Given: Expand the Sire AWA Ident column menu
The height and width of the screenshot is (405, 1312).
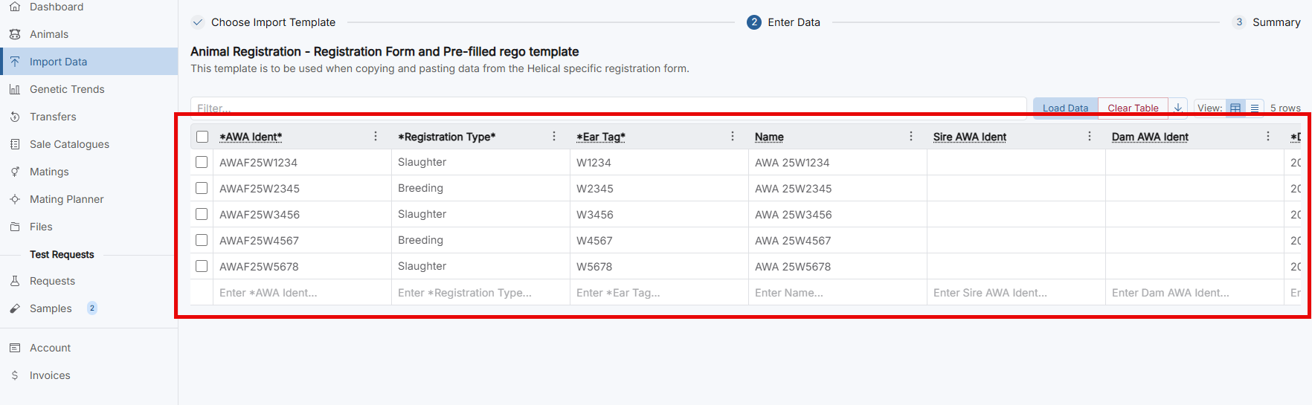Looking at the screenshot, I should pyautogui.click(x=1090, y=136).
